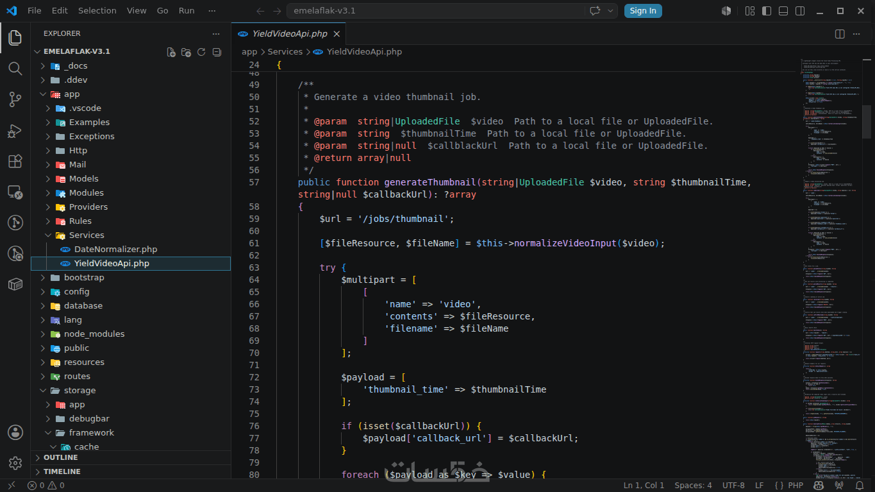Image resolution: width=875 pixels, height=492 pixels.
Task: Open the Explorer view in activity bar
Action: click(15, 38)
